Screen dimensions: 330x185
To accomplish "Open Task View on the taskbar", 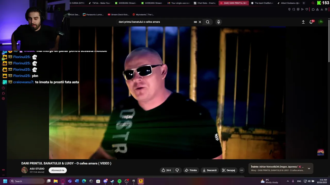I will 48,181.
